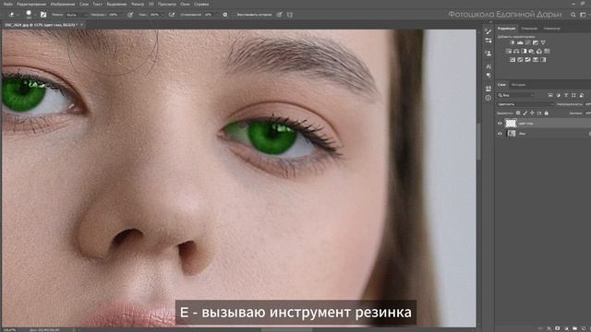Add a Hue/Saturation adjustment
591x332 pixels.
509,52
